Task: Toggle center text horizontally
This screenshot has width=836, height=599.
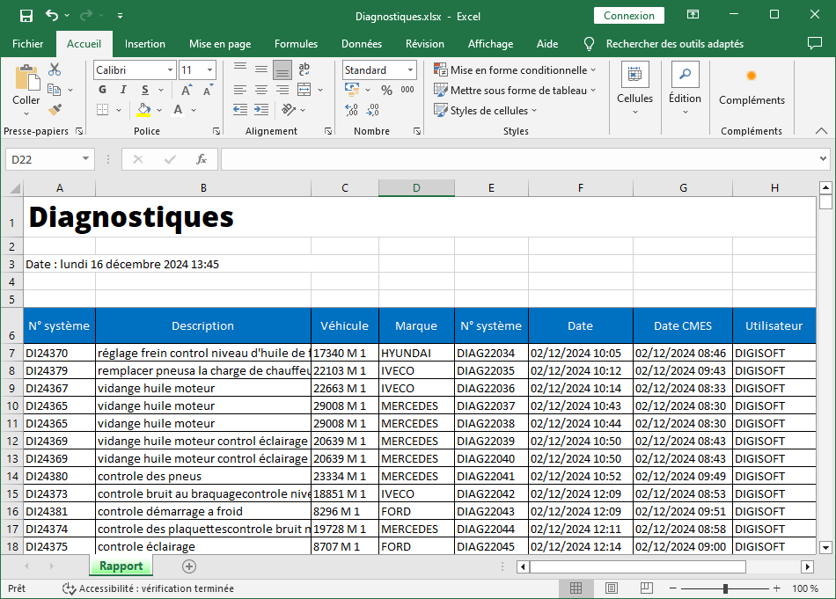Action: [x=261, y=90]
